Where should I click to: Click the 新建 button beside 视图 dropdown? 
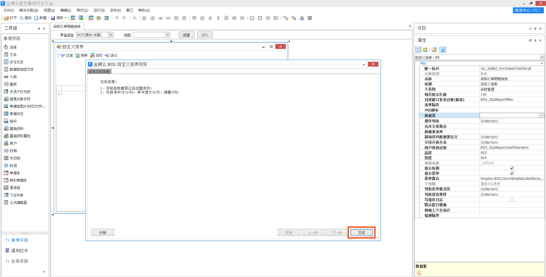click(186, 35)
